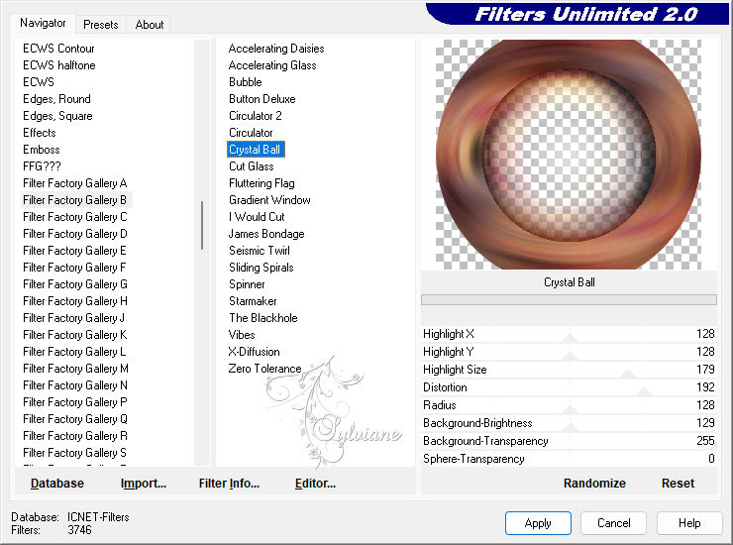Click Randomize parameters
733x545 pixels.
click(x=594, y=484)
